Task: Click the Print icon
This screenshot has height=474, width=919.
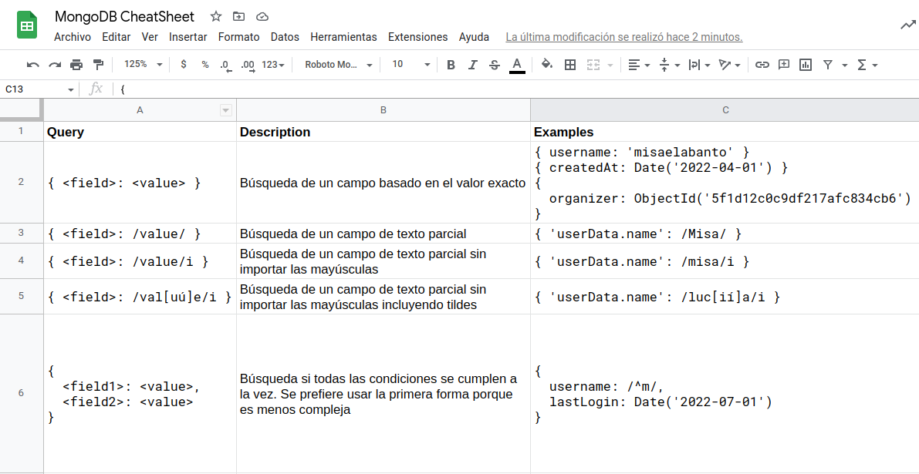Action: [76, 65]
